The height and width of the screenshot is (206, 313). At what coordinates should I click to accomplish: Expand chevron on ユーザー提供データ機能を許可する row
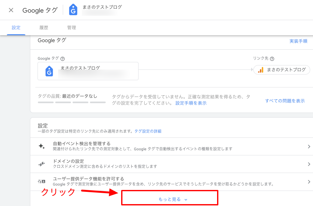coord(309,182)
